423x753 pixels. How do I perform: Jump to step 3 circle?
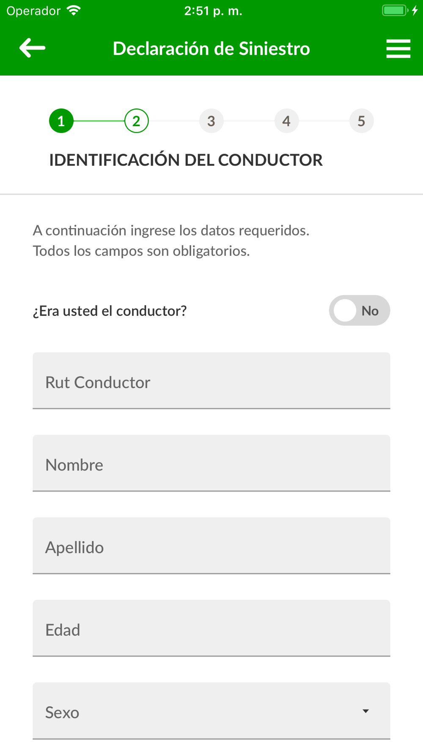[x=211, y=121]
